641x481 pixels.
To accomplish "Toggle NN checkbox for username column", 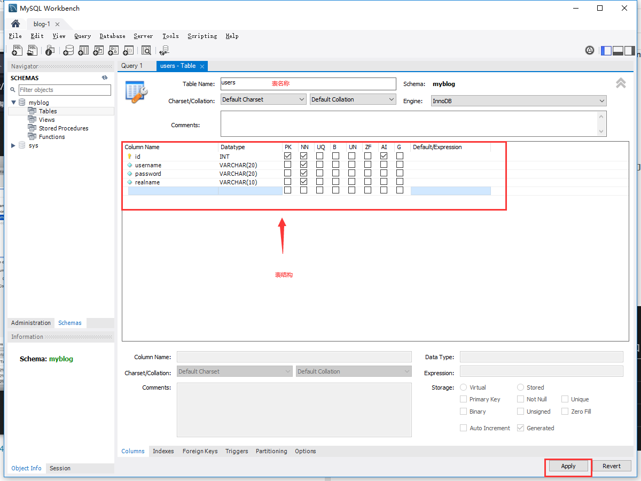I will coord(304,165).
